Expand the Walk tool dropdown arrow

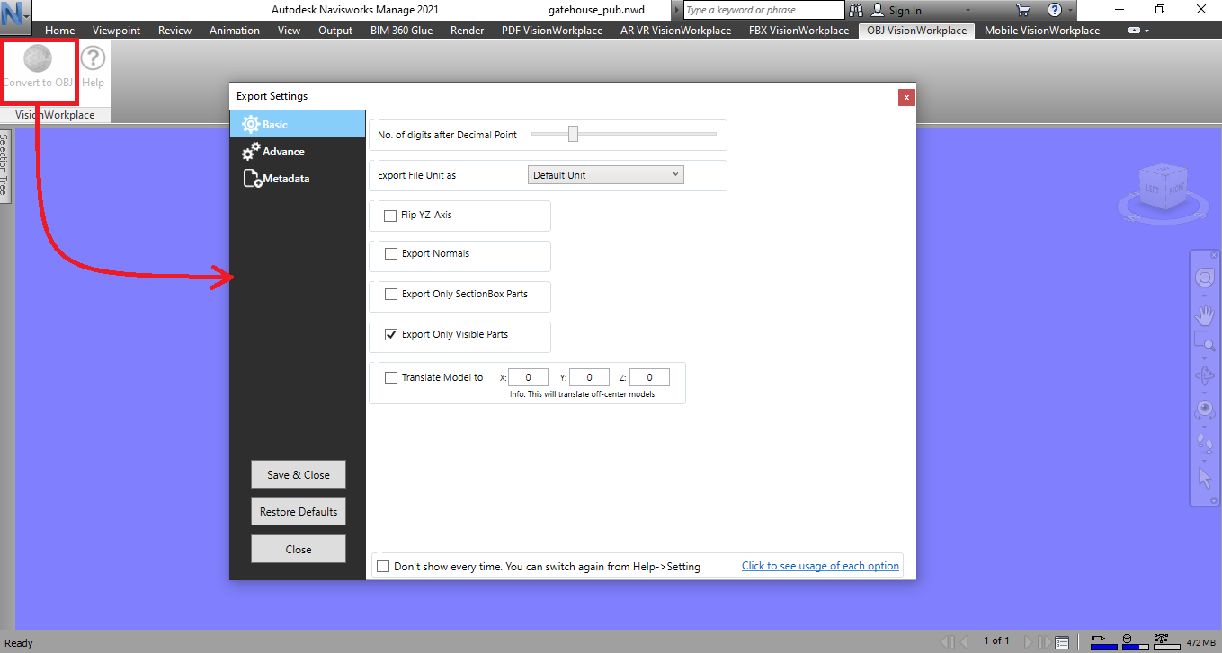pos(1205,459)
